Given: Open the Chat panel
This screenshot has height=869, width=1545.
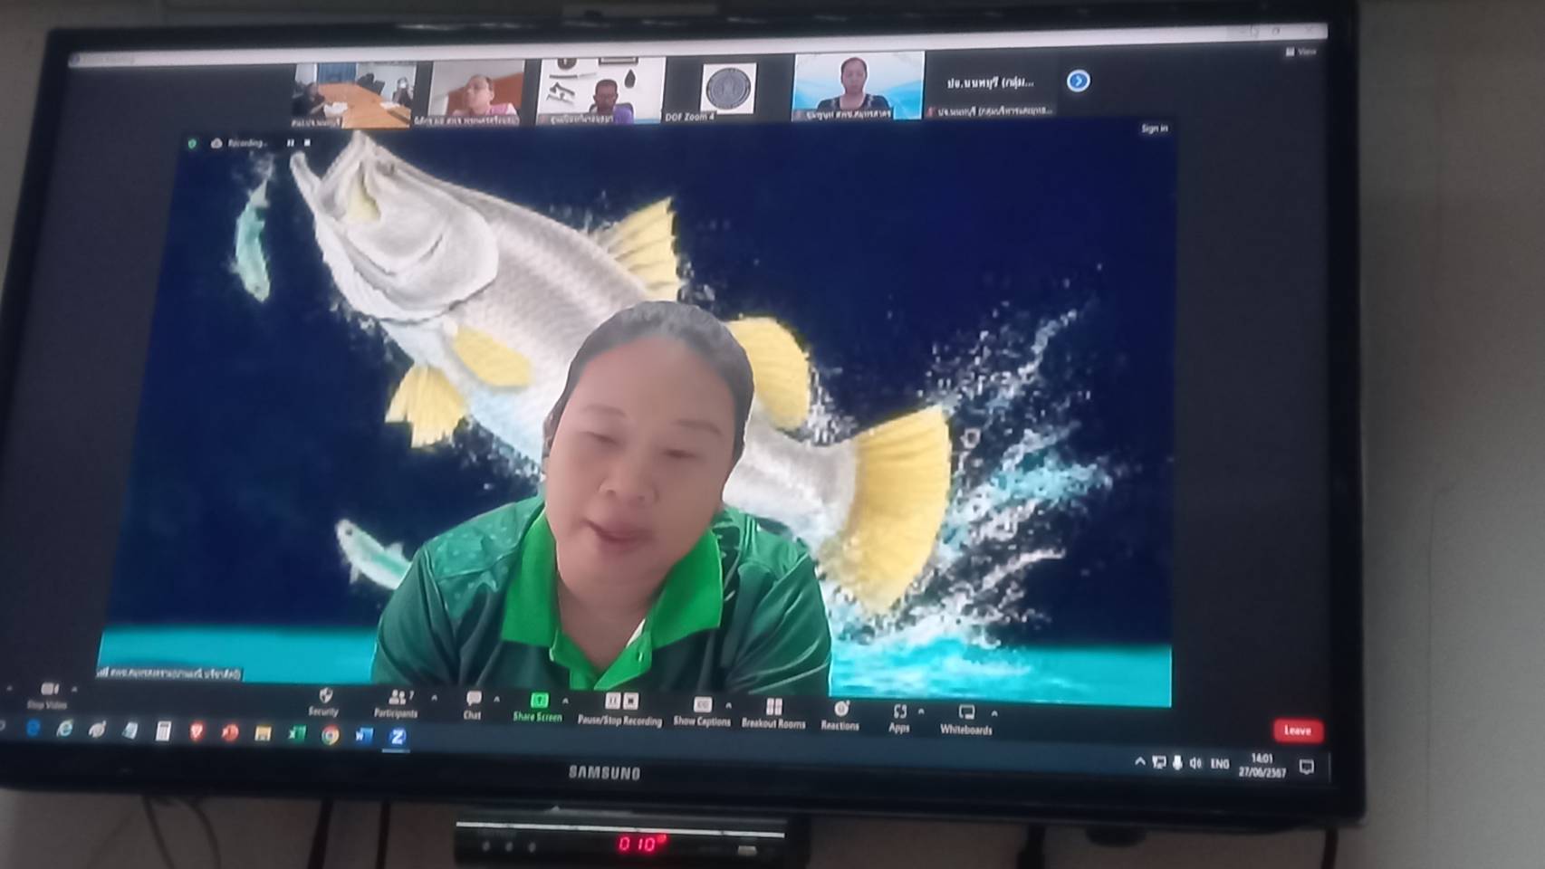Looking at the screenshot, I should pyautogui.click(x=473, y=704).
